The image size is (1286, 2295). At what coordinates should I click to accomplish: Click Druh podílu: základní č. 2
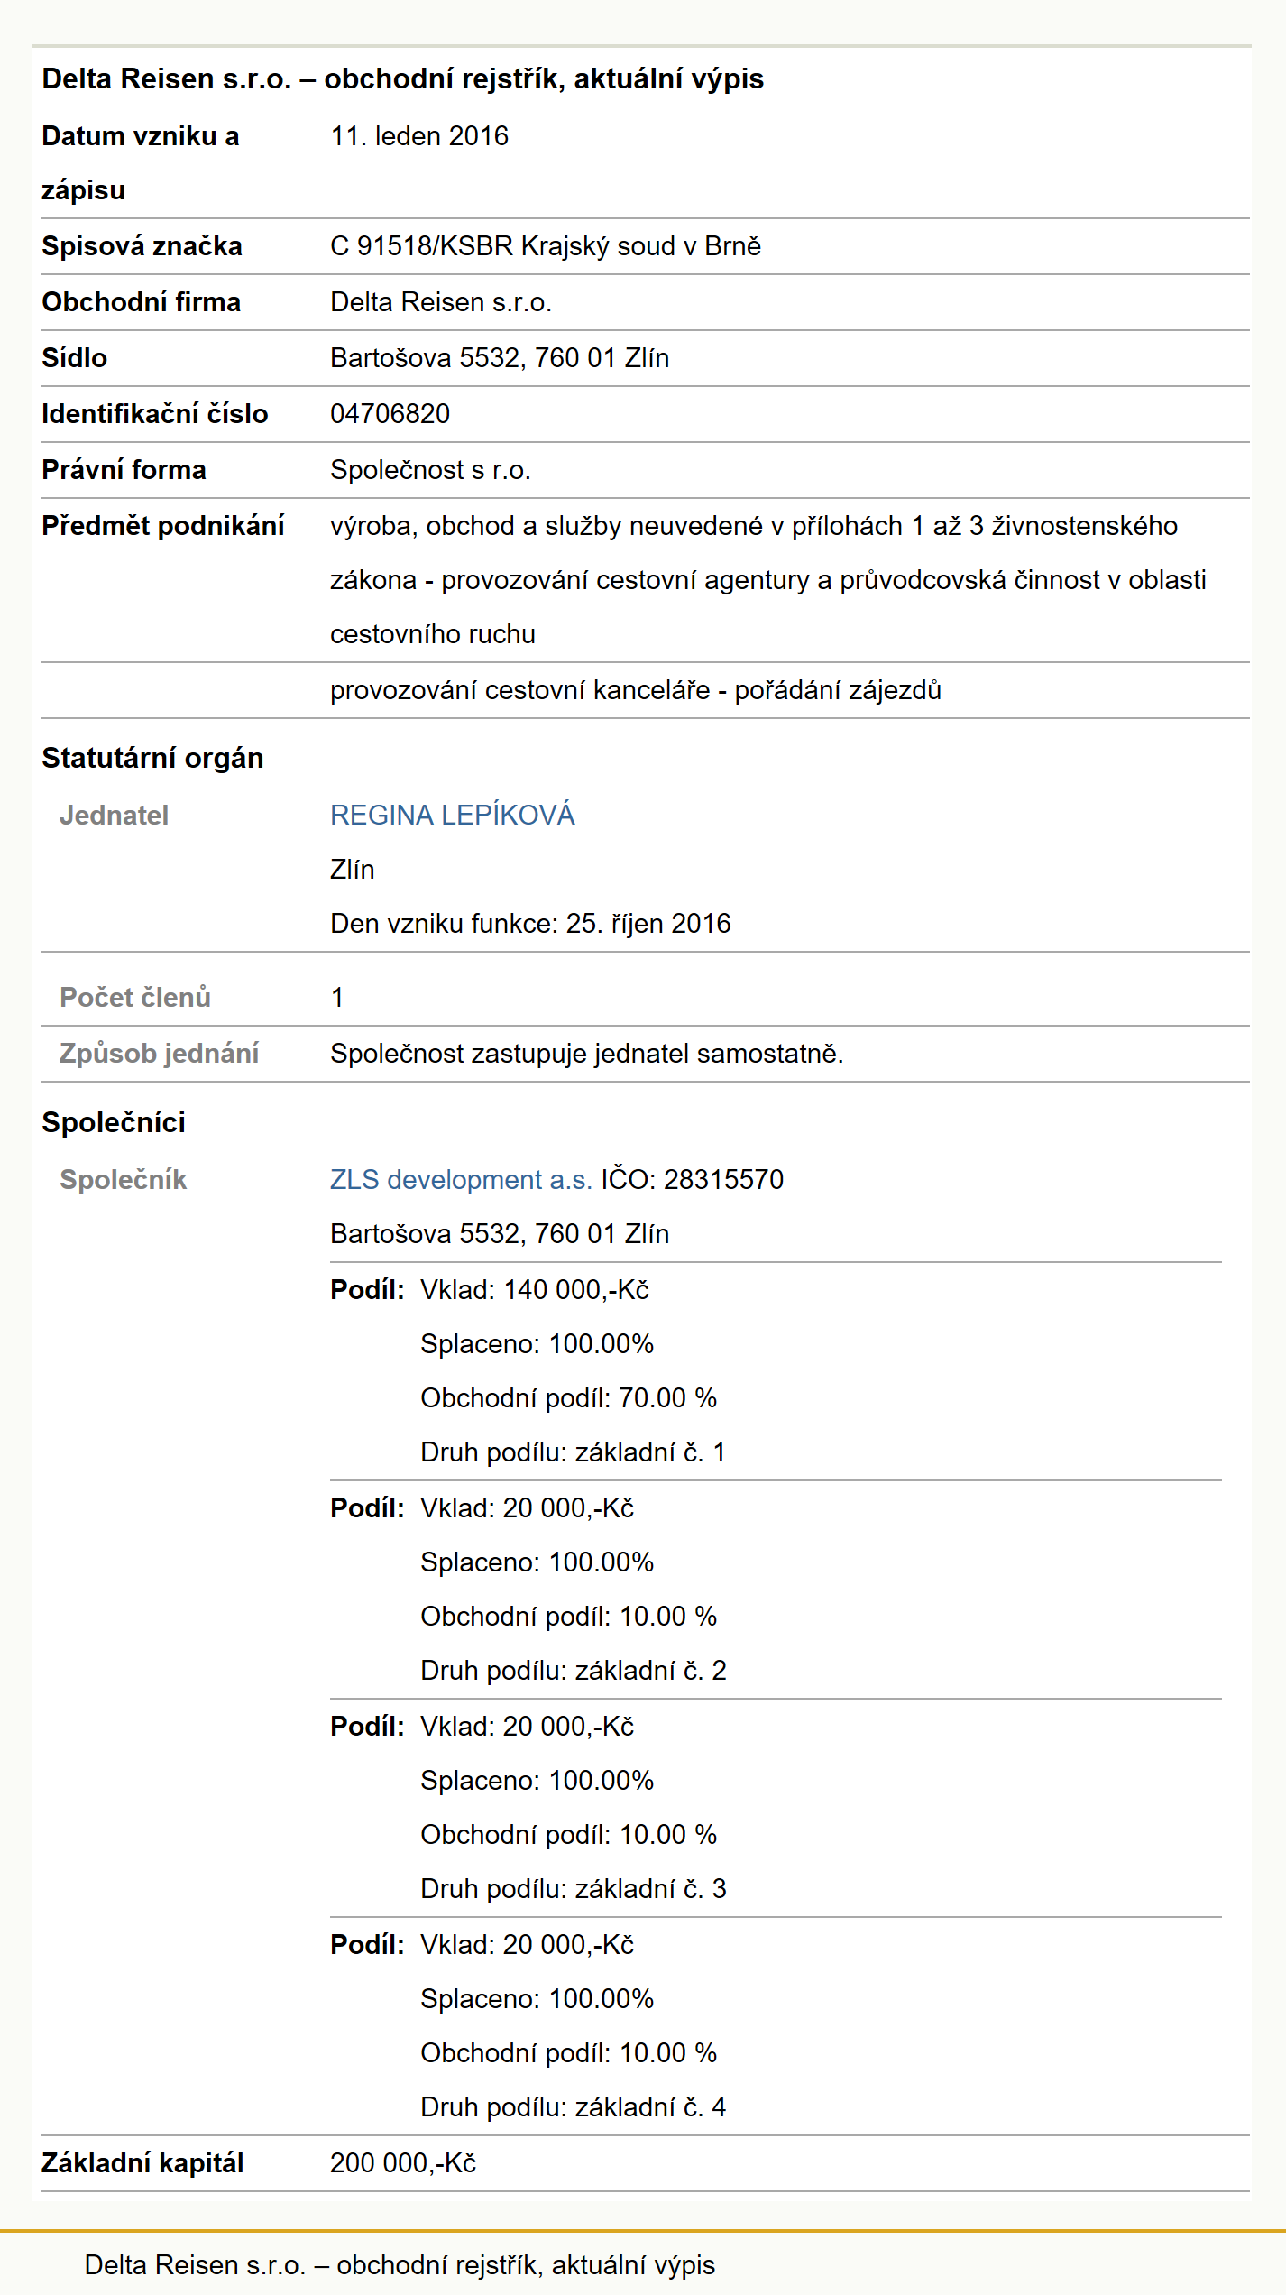[x=573, y=1670]
